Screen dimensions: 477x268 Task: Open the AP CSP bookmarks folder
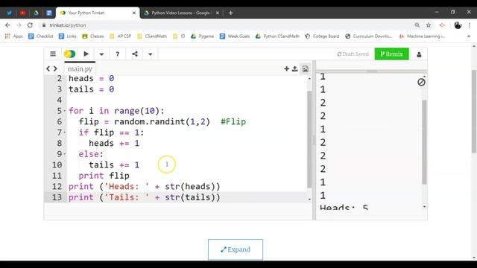coord(121,36)
